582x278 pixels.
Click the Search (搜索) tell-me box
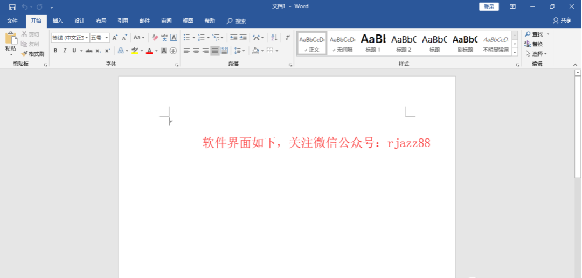click(237, 21)
